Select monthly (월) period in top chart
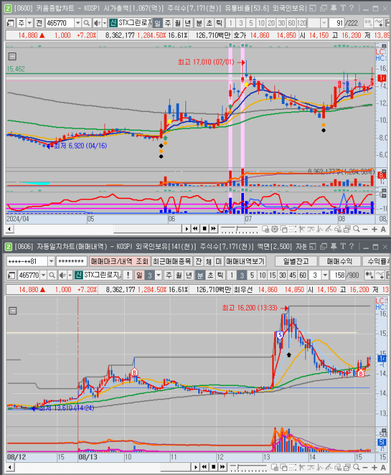Viewport: 391px width, 475px height. coord(178,23)
